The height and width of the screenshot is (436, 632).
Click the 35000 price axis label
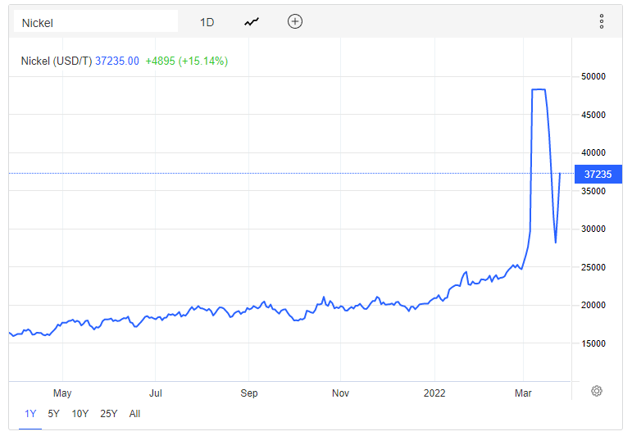coord(593,191)
